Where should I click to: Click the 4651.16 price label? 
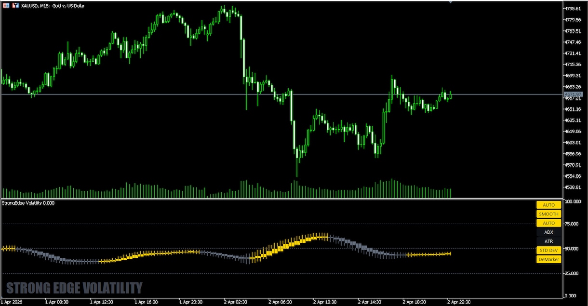pos(573,109)
